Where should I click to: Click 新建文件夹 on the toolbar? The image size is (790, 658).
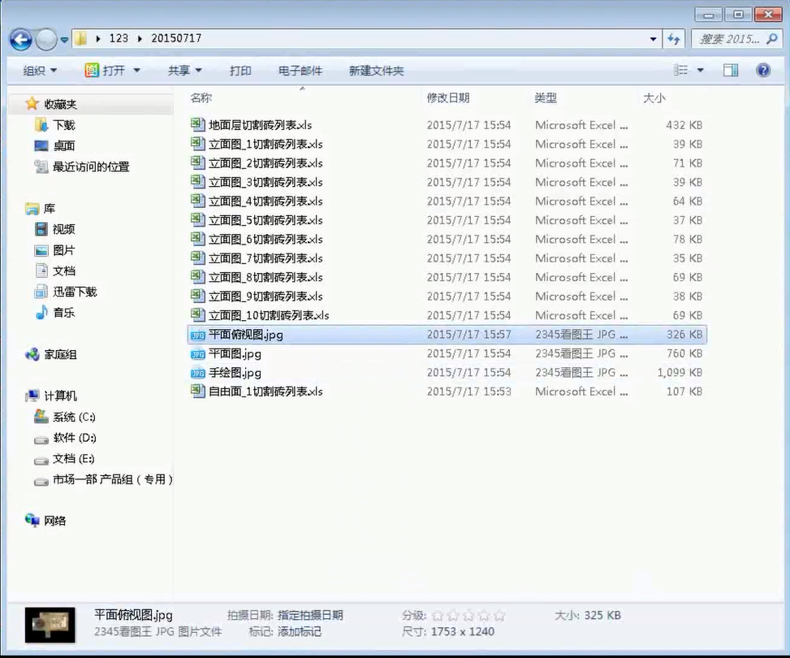(x=376, y=71)
